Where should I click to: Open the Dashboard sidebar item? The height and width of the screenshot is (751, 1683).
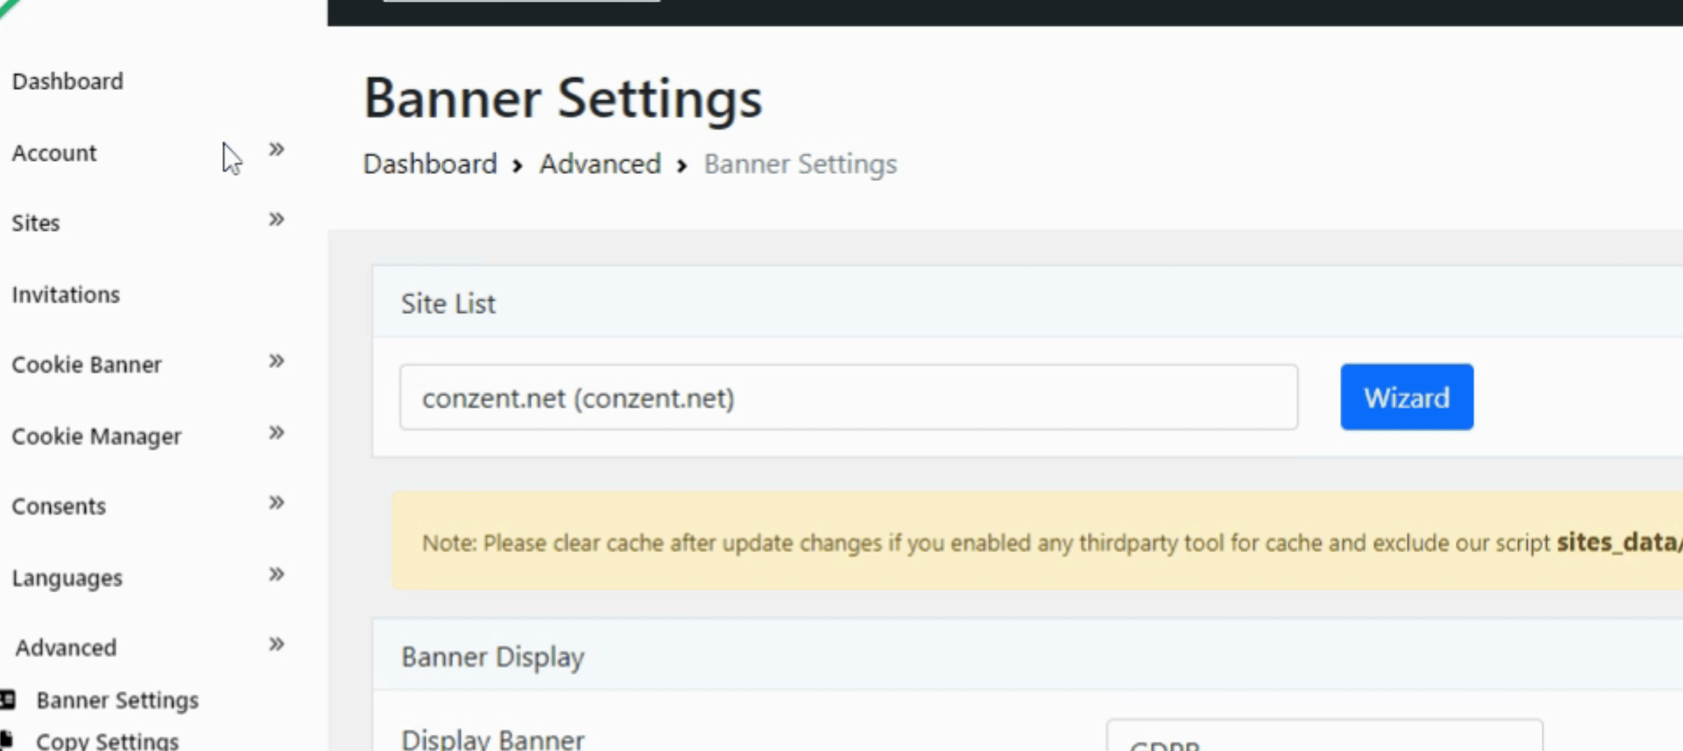pyautogui.click(x=67, y=81)
